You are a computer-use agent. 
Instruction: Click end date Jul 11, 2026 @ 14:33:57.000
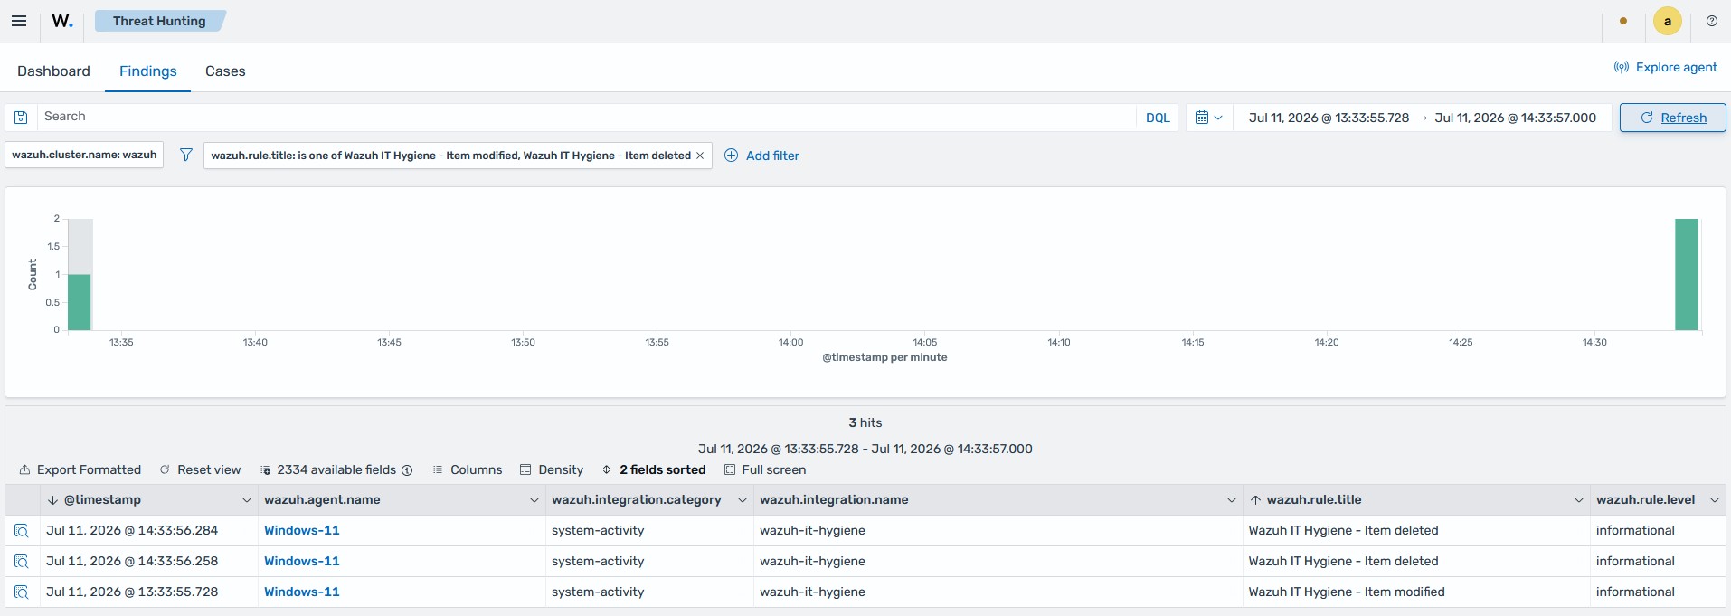coord(1516,118)
